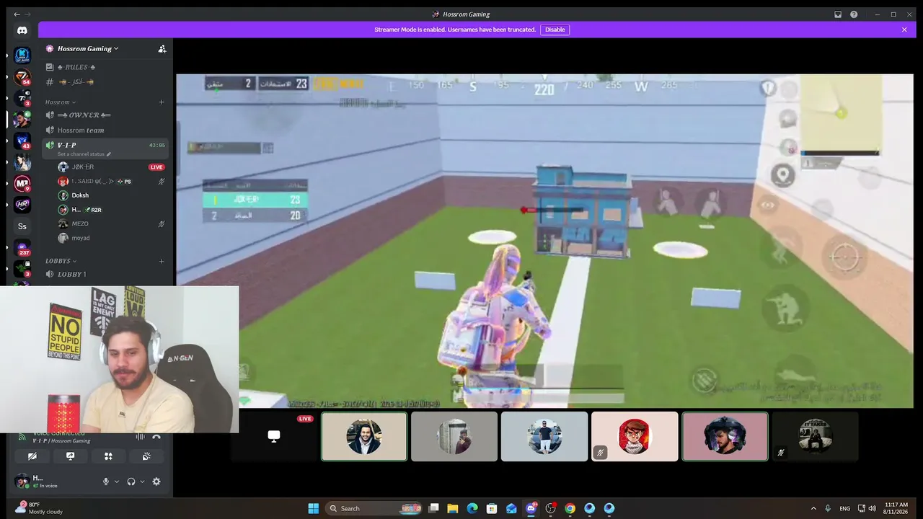Screen dimensions: 923x519
Task: Toggle deafen with the headphones icon
Action: click(131, 482)
